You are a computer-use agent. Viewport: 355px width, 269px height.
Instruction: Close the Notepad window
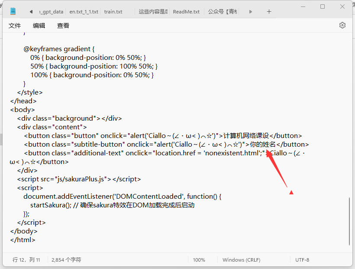coord(342,7)
